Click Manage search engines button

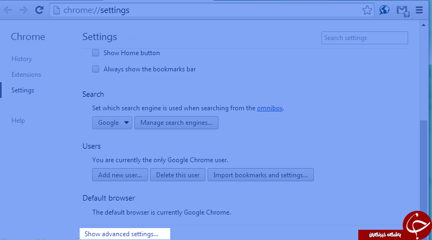coord(176,123)
